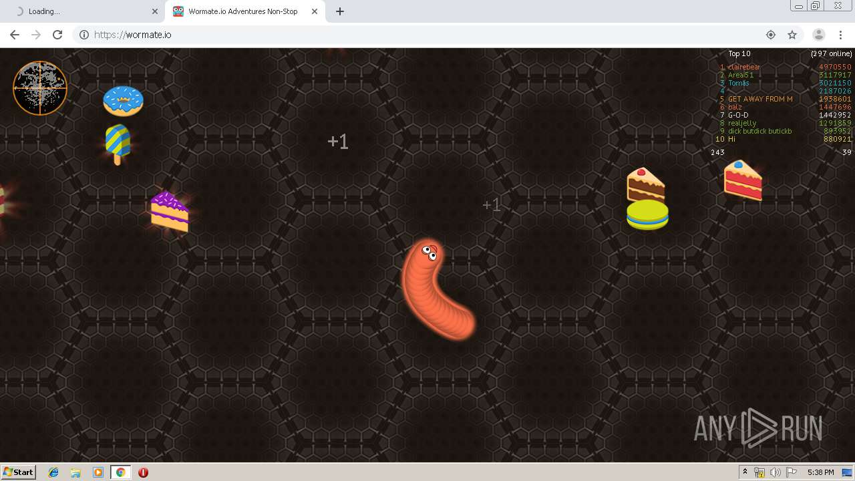Open Windows Explorer from taskbar

point(75,472)
